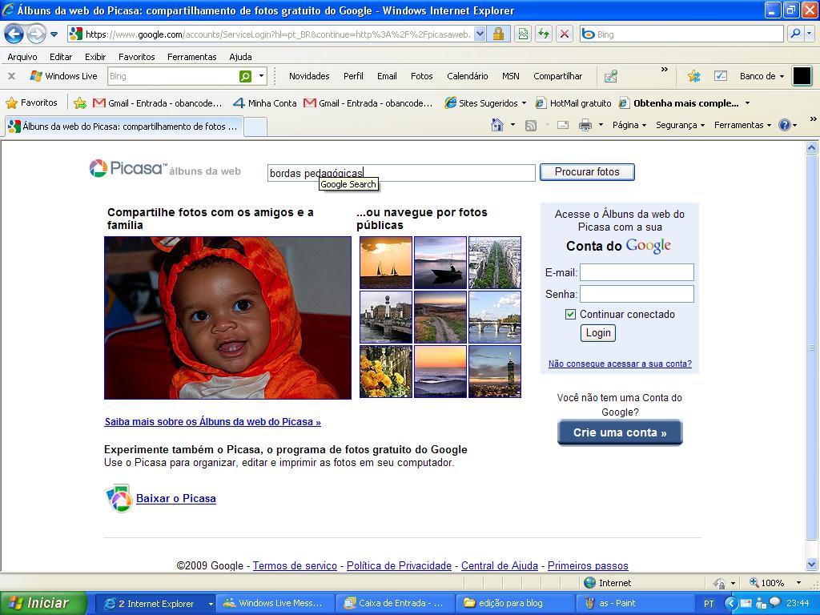Click the Baixar o Picasa link
The image size is (820, 615).
point(175,498)
